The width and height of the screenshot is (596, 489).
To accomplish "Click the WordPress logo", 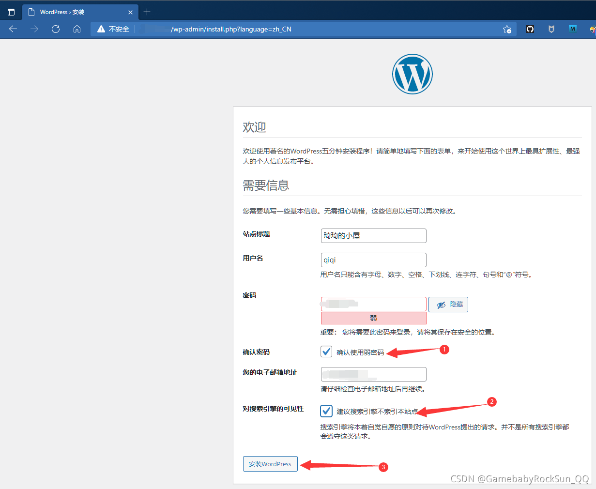I will [x=412, y=74].
